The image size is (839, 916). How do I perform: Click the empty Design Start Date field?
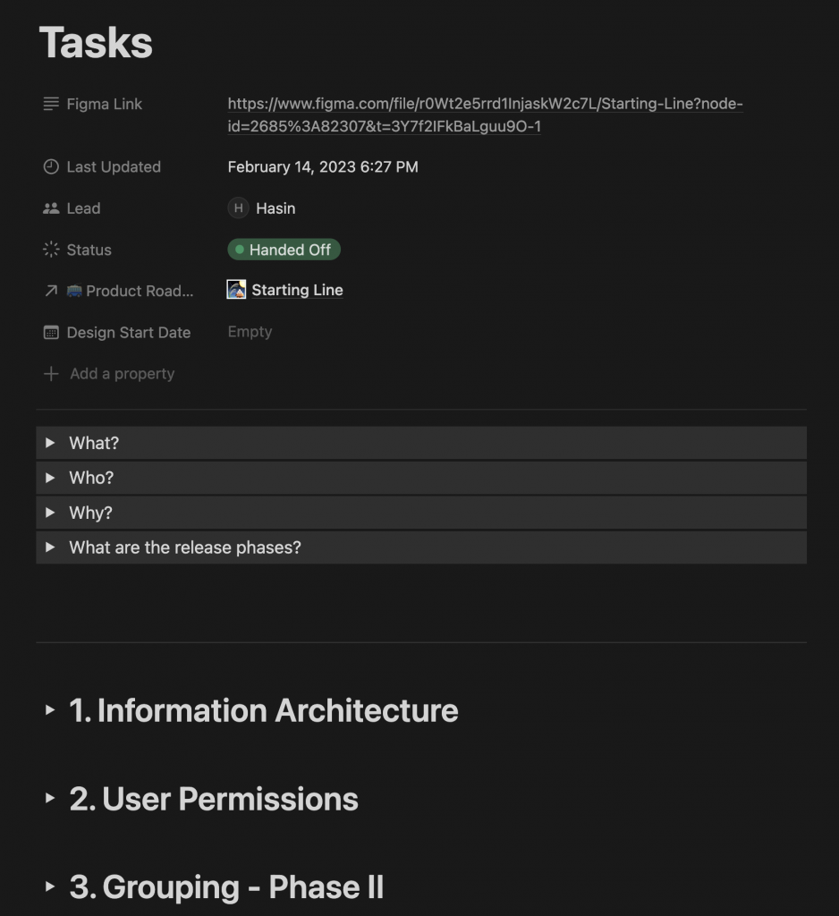click(x=250, y=332)
